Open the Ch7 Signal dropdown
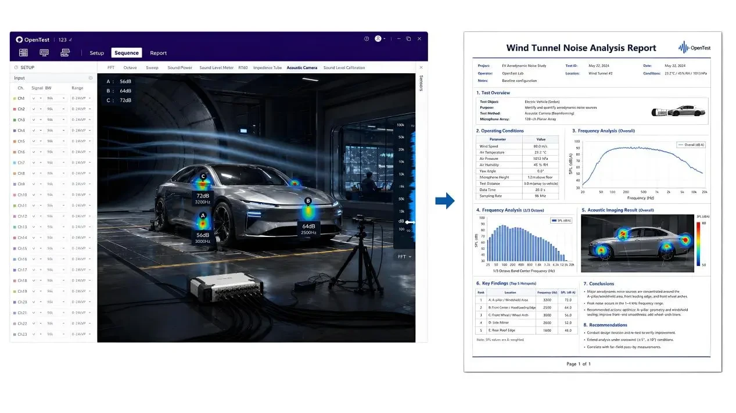The image size is (736, 413). [37, 163]
